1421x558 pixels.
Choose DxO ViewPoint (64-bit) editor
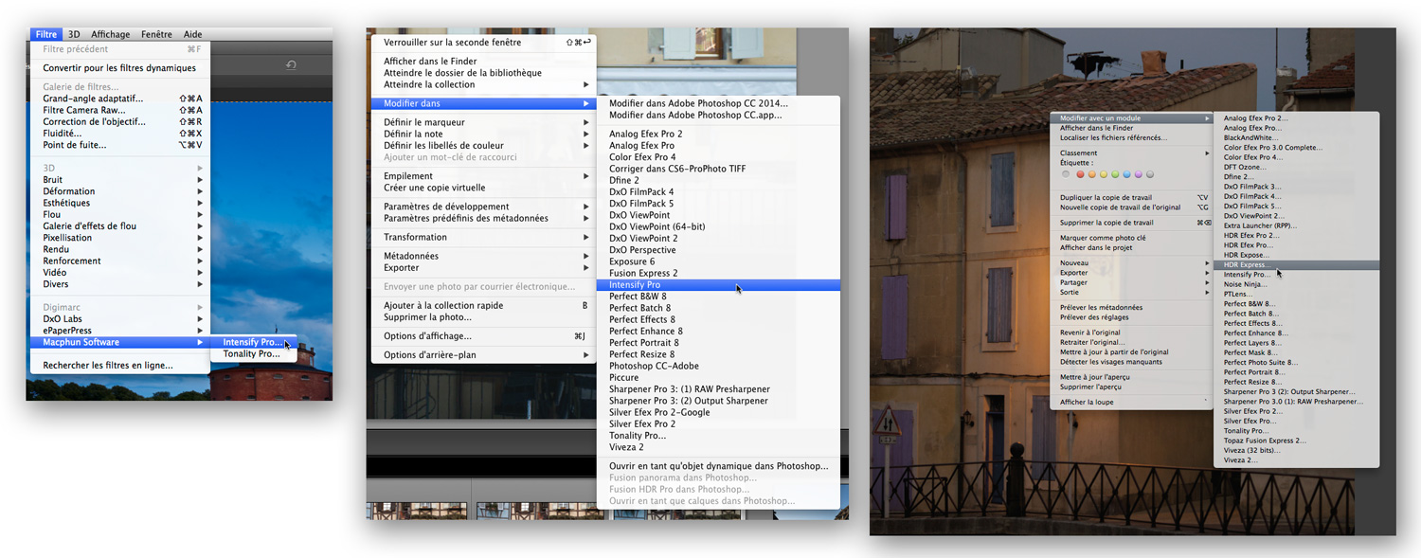[x=718, y=226]
